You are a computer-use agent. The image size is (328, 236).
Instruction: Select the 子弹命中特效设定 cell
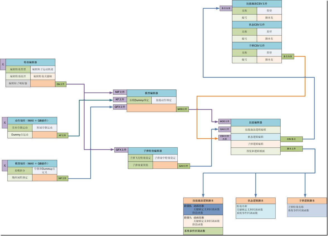165,158
